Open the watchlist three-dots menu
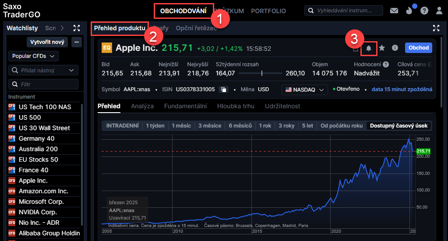 pyautogui.click(x=77, y=42)
